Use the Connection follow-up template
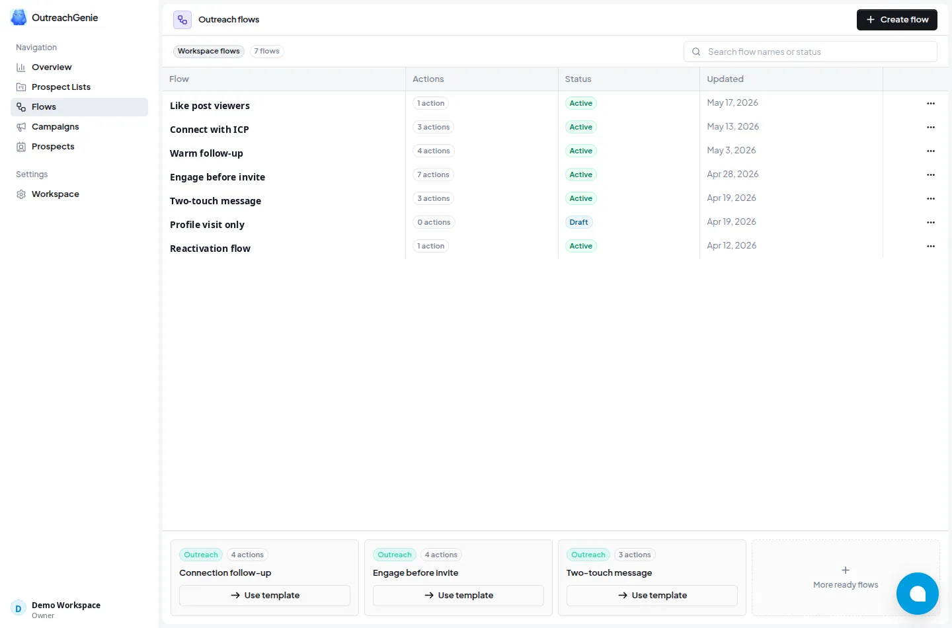Screen dimensions: 952x628 point(264,596)
